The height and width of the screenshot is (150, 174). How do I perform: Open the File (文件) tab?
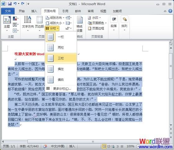[x=8, y=11]
